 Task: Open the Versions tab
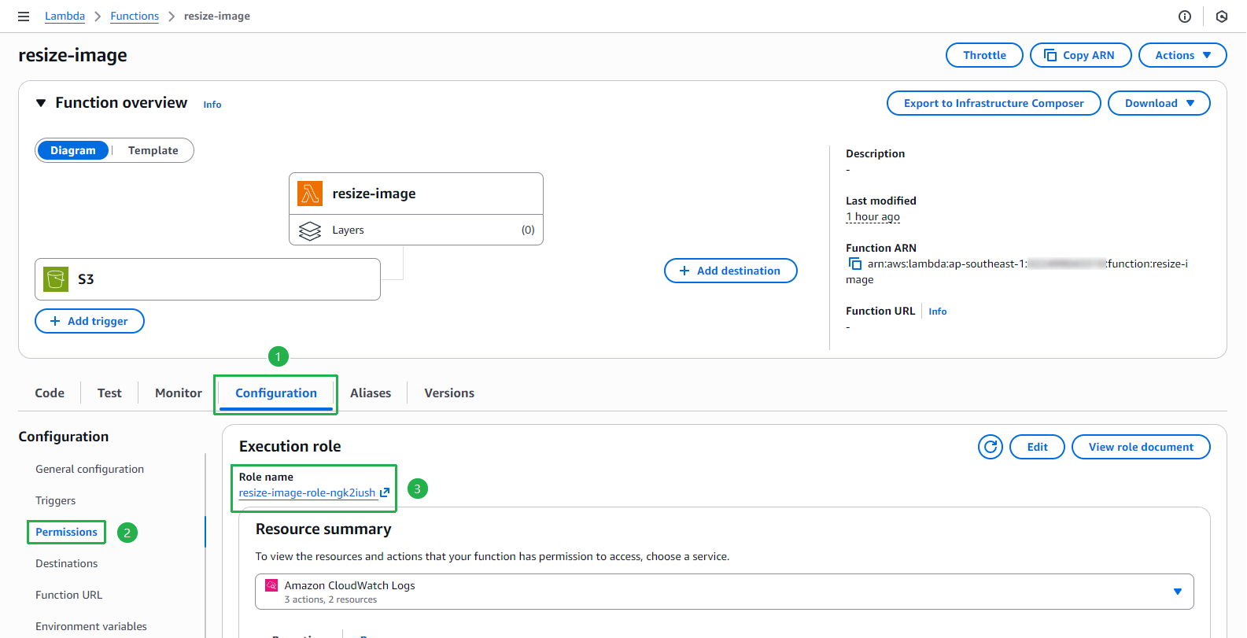[449, 393]
